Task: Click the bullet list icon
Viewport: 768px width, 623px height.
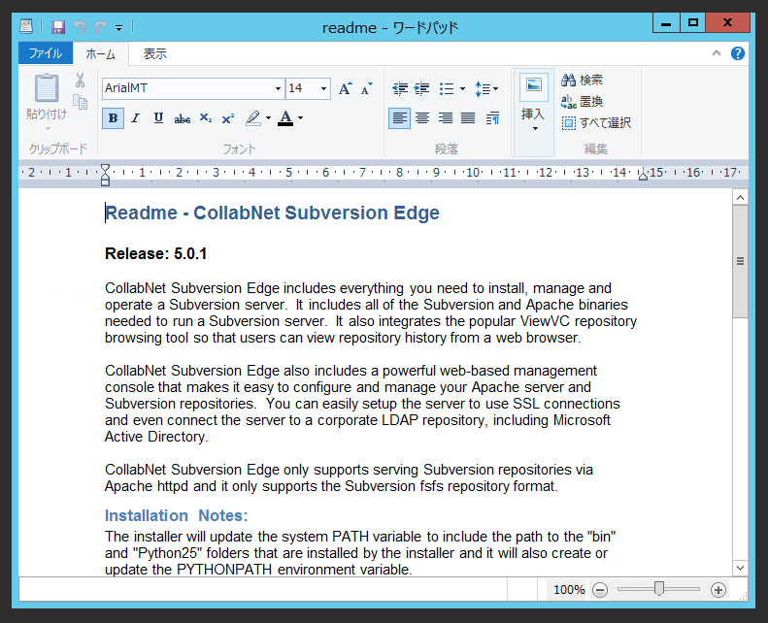Action: [x=447, y=88]
